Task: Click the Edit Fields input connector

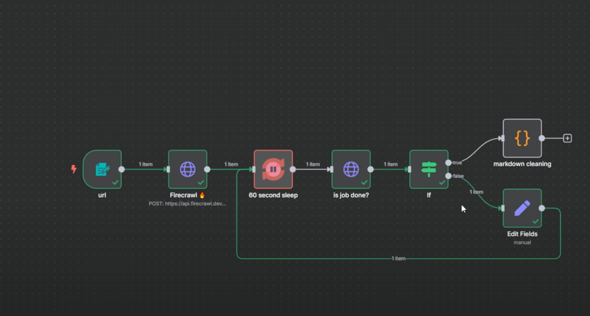Action: (x=503, y=208)
